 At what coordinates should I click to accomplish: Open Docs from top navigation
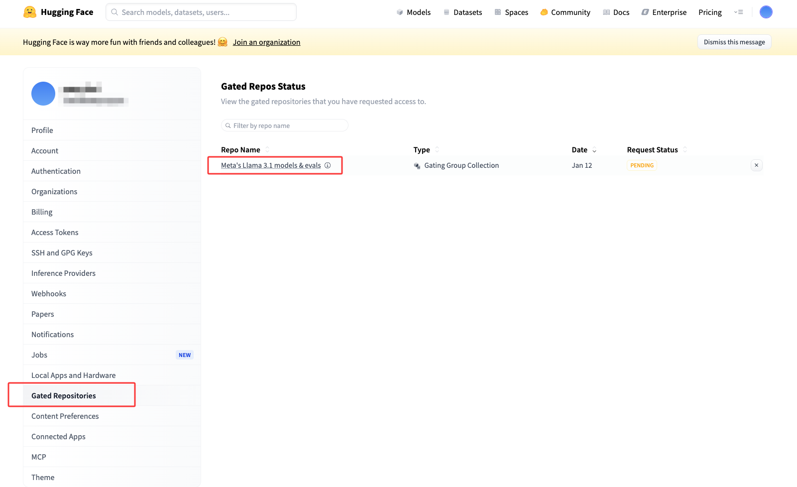pos(616,12)
